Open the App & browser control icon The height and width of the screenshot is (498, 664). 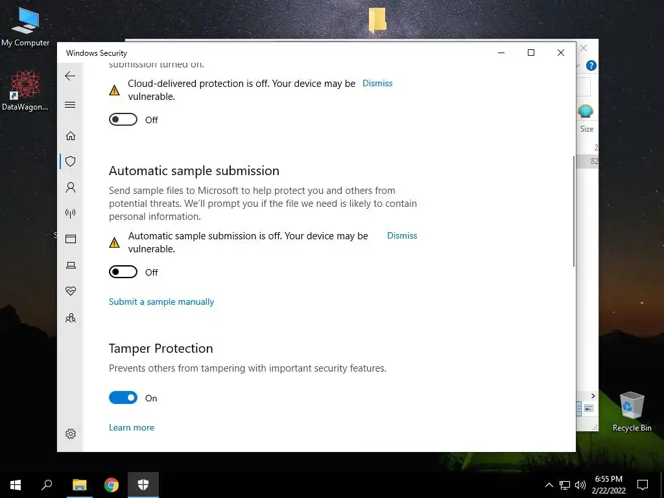[x=71, y=239]
